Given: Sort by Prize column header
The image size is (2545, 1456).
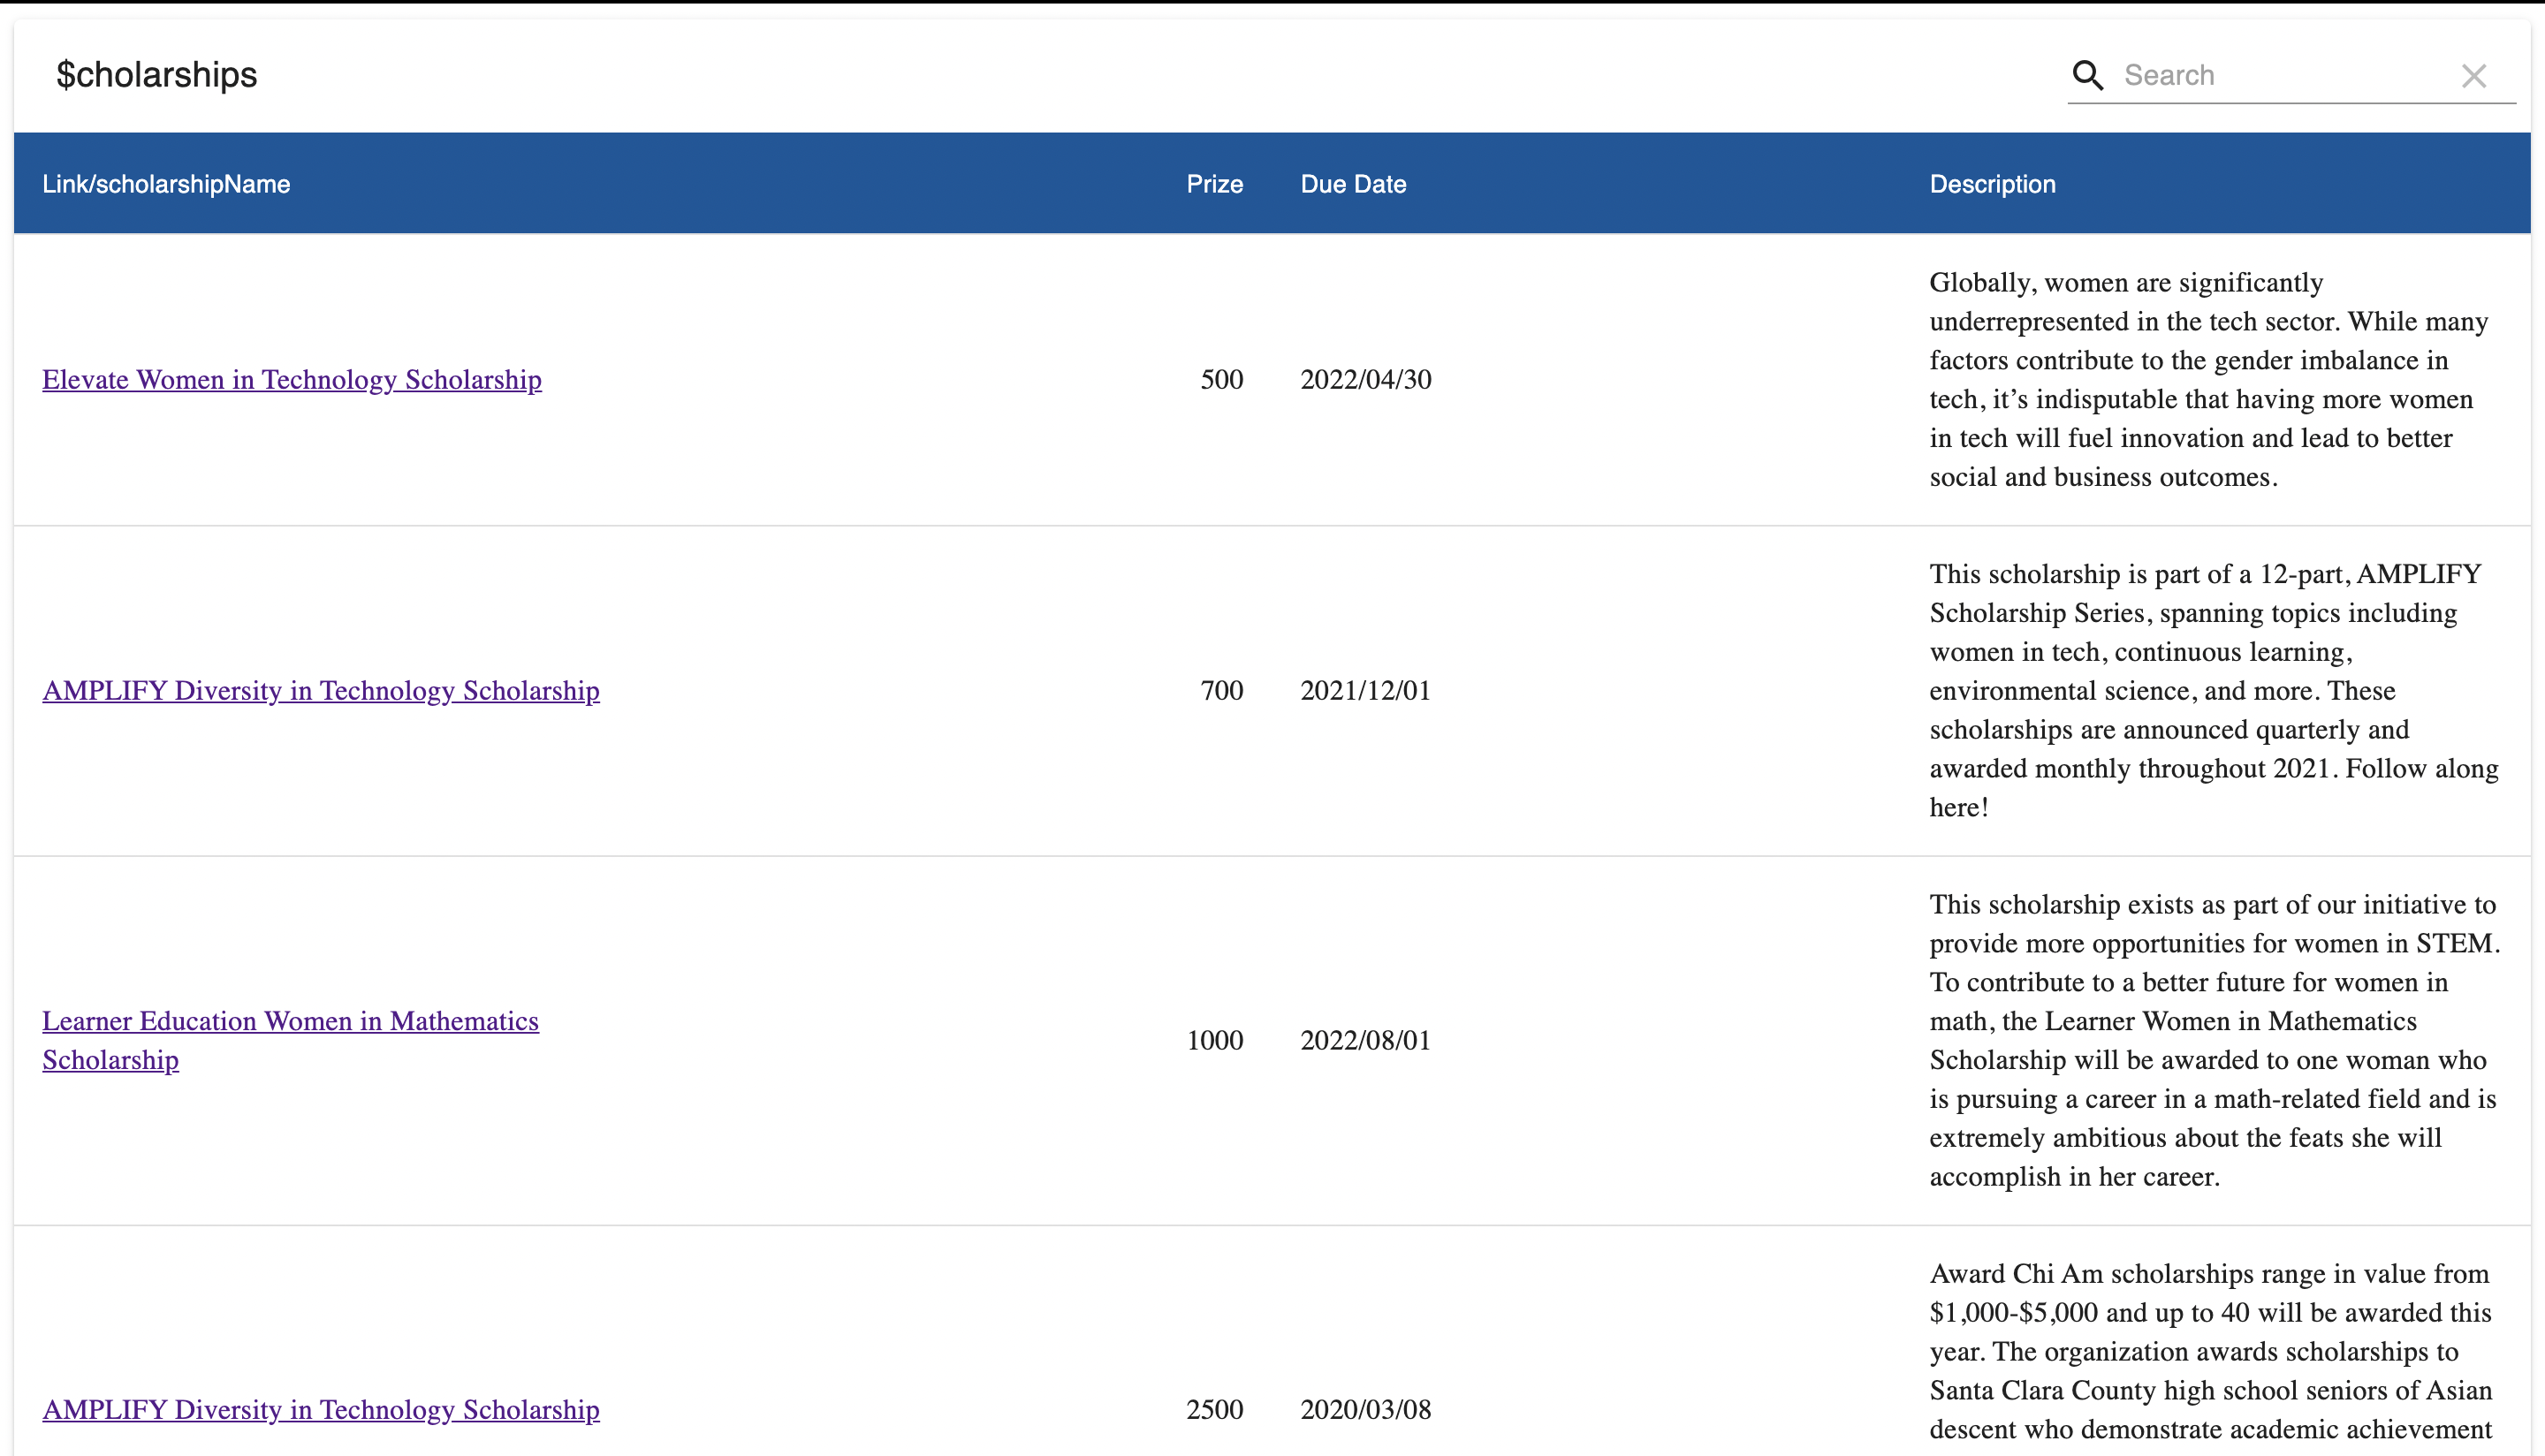Looking at the screenshot, I should pos(1214,184).
